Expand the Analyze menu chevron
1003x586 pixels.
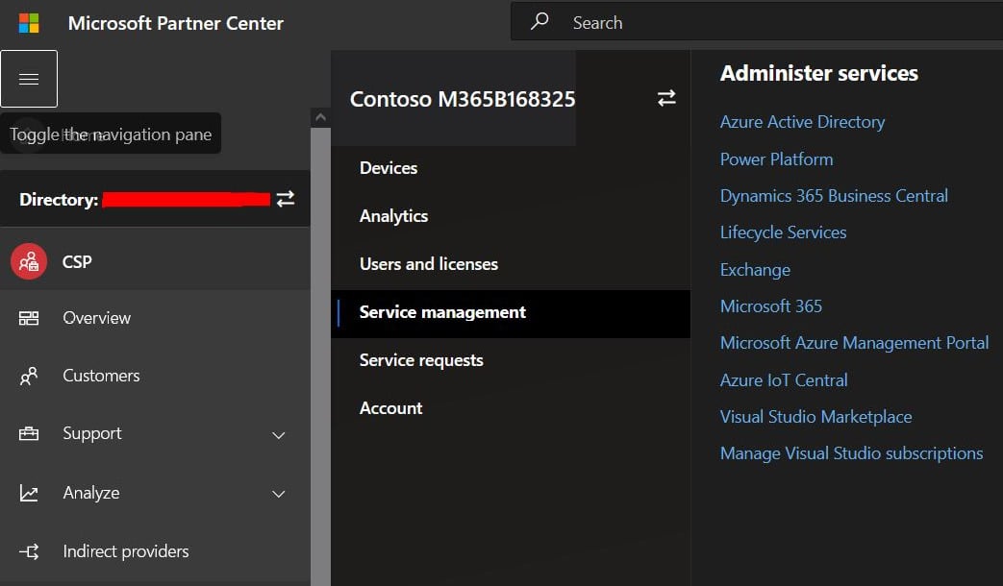278,494
